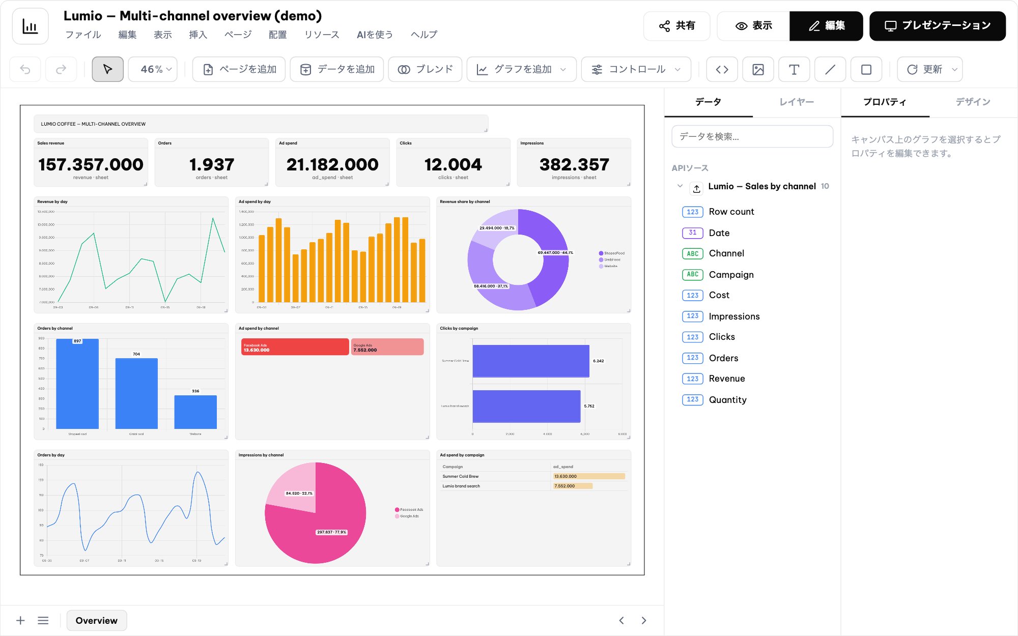
Task: Click the undo arrow icon
Action: click(x=25, y=69)
